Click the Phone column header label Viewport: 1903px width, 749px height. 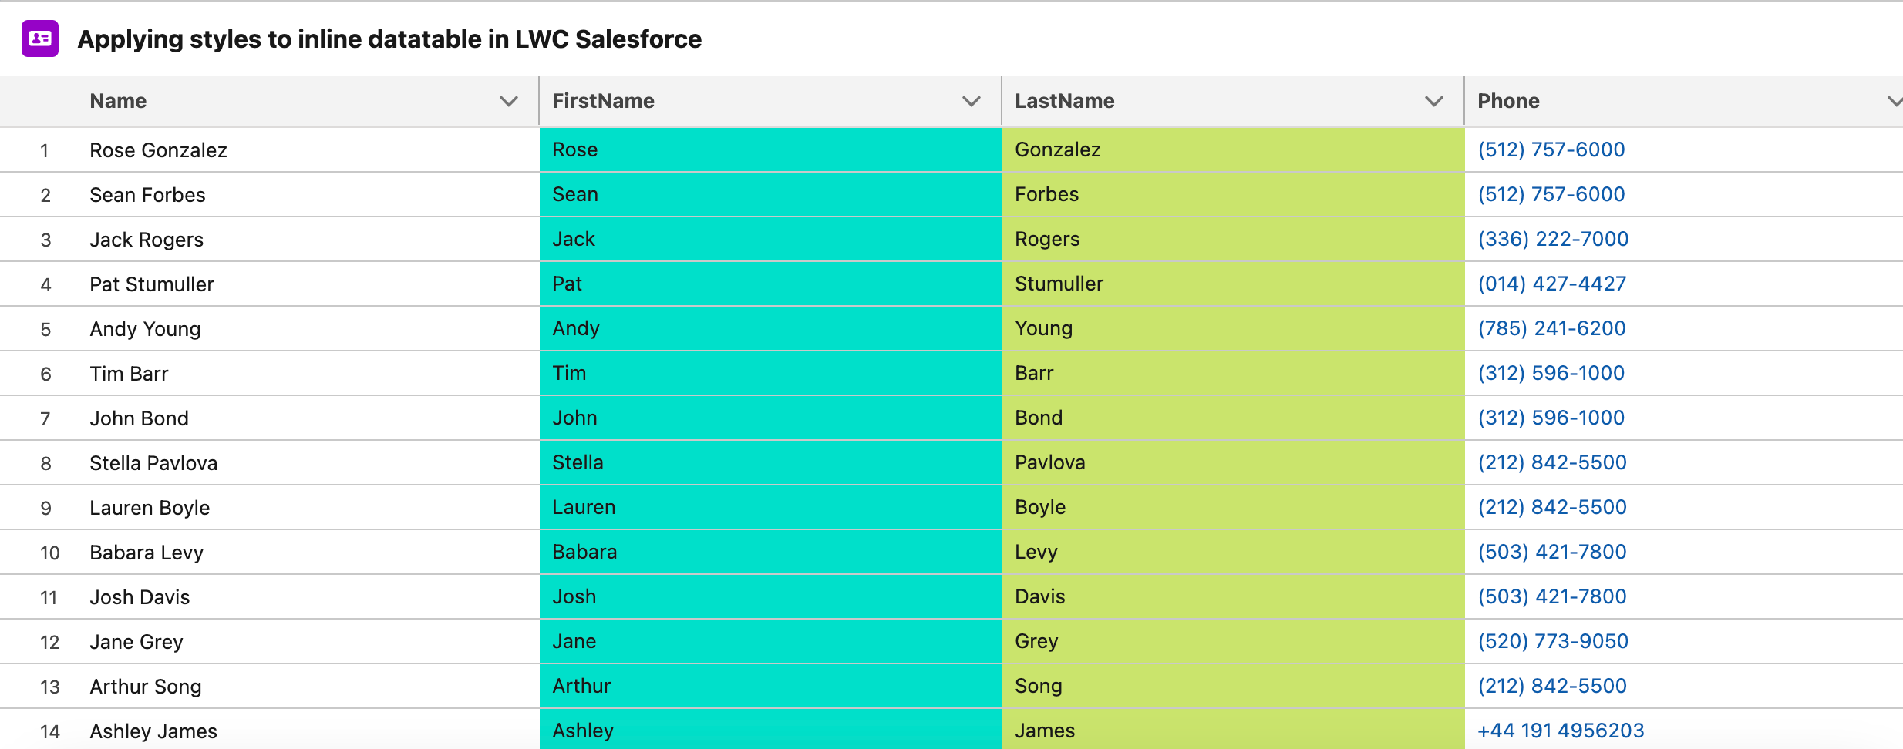(x=1508, y=101)
